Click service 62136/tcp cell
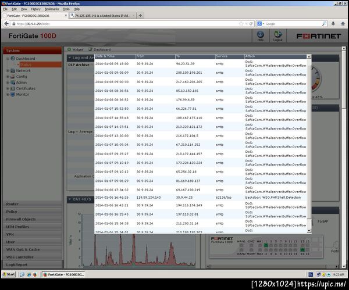The width and height of the screenshot is (349, 290). point(223,197)
